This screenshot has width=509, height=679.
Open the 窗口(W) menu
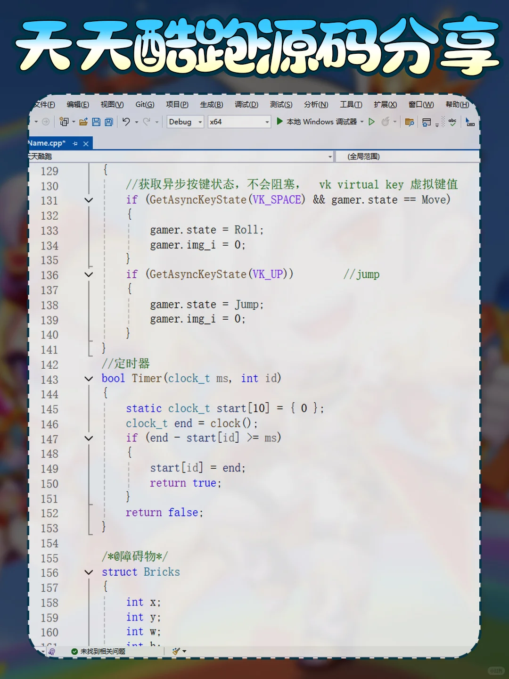[421, 105]
